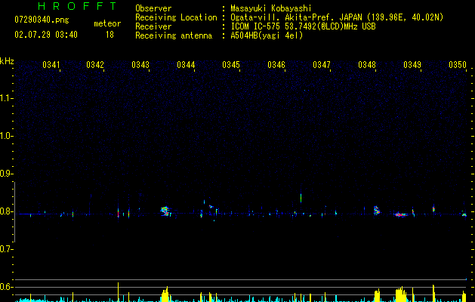Image resolution: width=475 pixels, height=302 pixels.
Task: Click the HROFFT title text
Action: [x=78, y=6]
